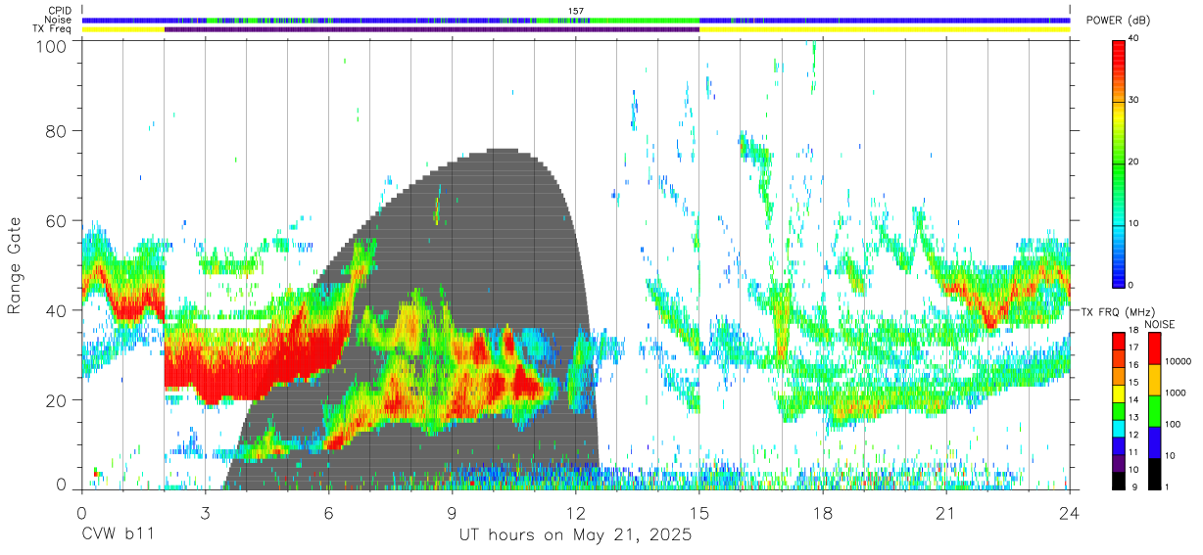
Task: Select the CPID value 157
Action: tap(576, 11)
